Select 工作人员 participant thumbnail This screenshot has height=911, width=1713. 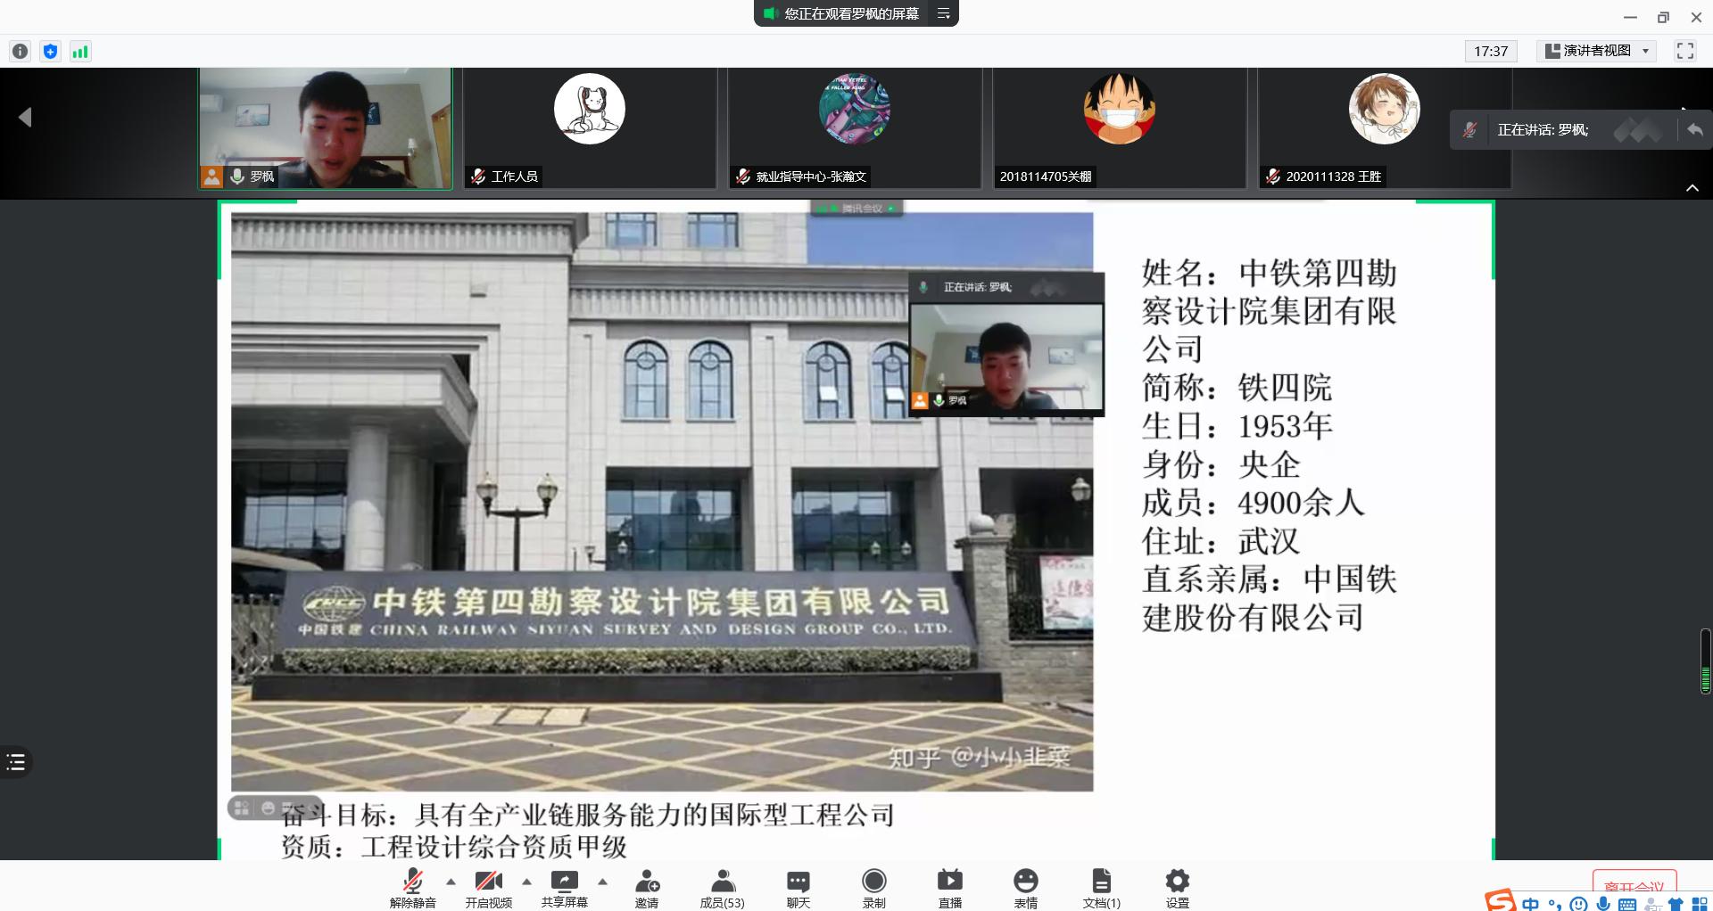click(x=589, y=128)
